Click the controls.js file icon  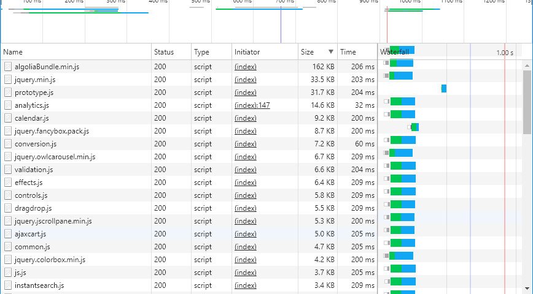pos(8,195)
